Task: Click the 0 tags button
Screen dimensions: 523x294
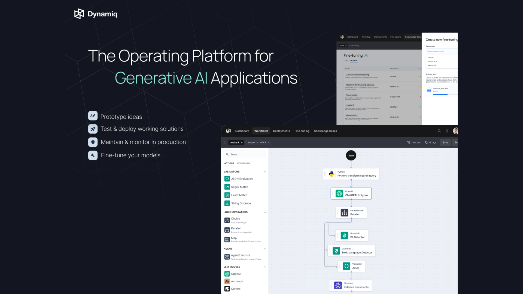Action: coord(431,142)
